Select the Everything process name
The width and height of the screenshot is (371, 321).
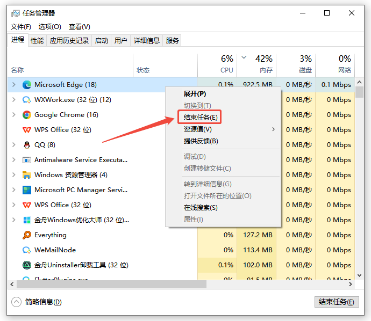pyautogui.click(x=51, y=235)
